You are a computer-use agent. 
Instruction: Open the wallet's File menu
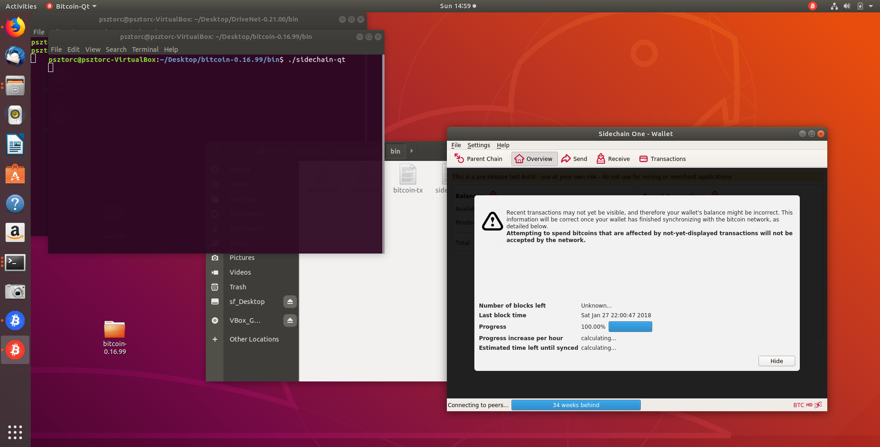pyautogui.click(x=456, y=145)
